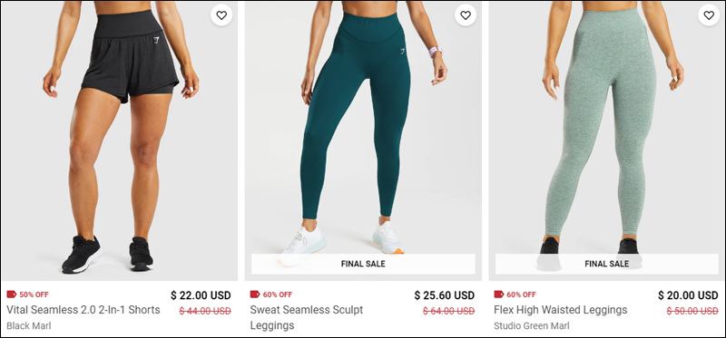The height and width of the screenshot is (338, 726).
Task: Click the Black Marl color label
Action: [29, 326]
